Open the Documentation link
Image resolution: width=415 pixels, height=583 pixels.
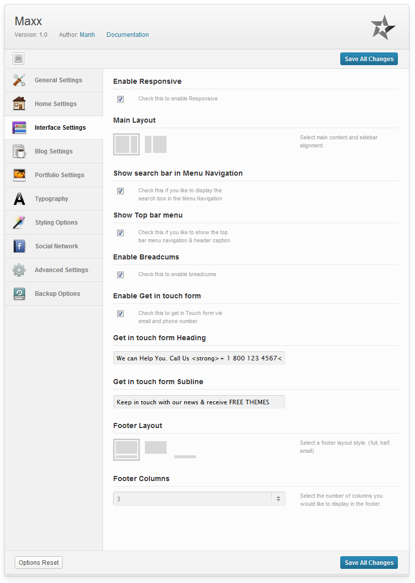coord(128,35)
